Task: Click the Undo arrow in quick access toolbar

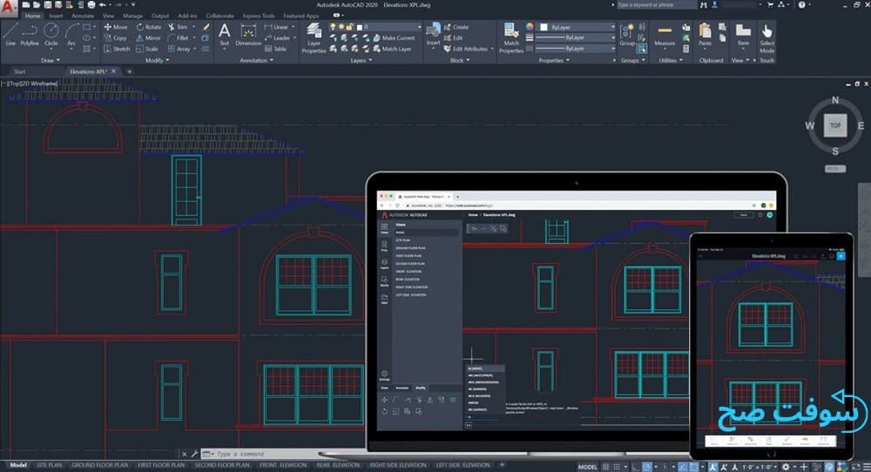Action: pyautogui.click(x=102, y=4)
